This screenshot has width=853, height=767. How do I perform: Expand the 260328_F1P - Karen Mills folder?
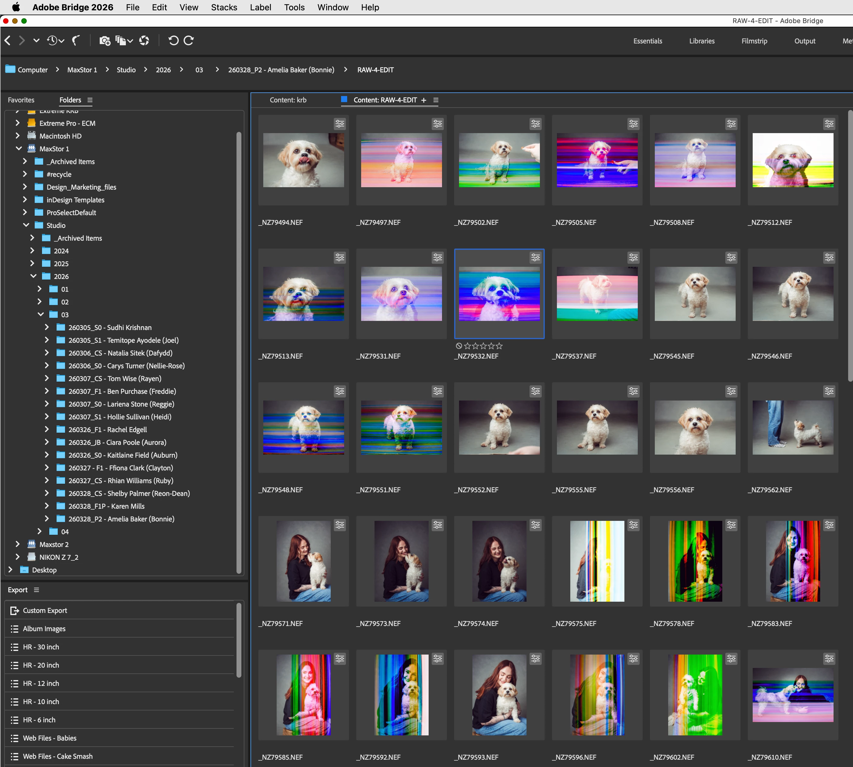(x=47, y=506)
